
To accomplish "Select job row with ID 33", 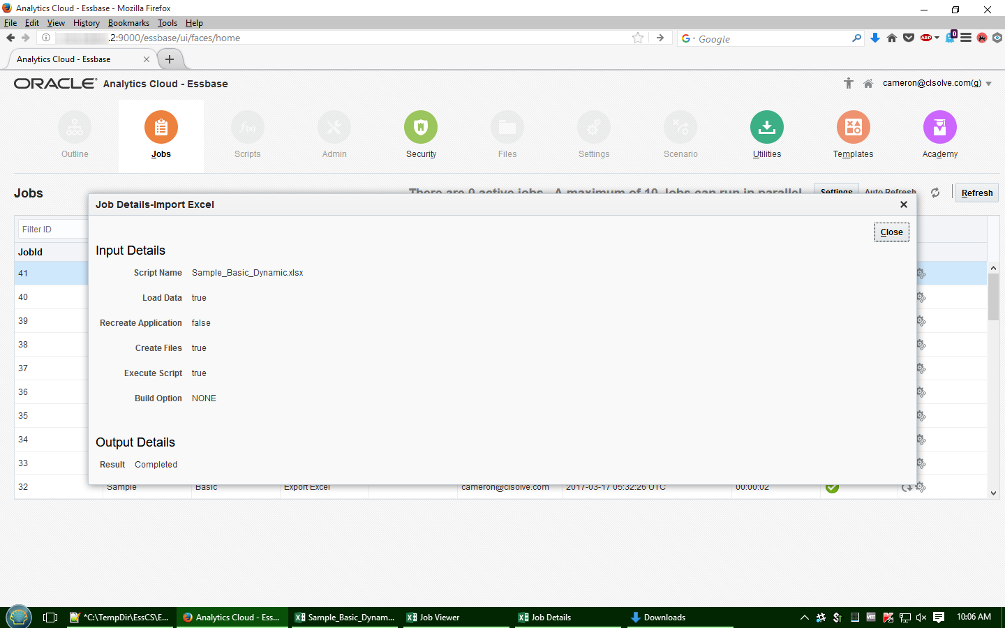I will (52, 463).
